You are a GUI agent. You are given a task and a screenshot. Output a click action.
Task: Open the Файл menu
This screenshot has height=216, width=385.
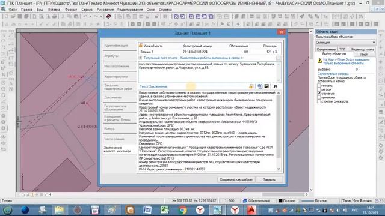tap(13, 10)
